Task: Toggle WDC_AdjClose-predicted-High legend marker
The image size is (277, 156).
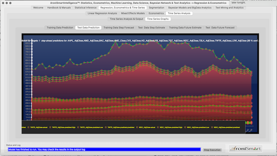Action: pyautogui.click(x=158, y=127)
